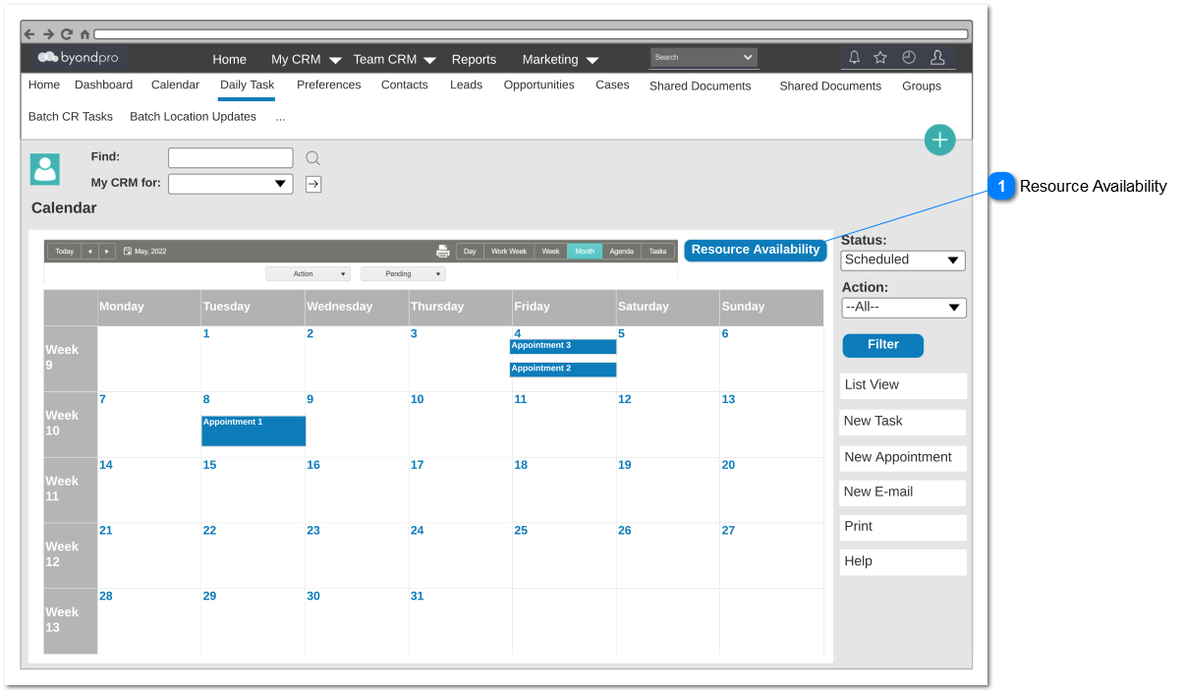This screenshot has width=1183, height=694.
Task: Click the go arrow next to My CRM for
Action: 313,184
